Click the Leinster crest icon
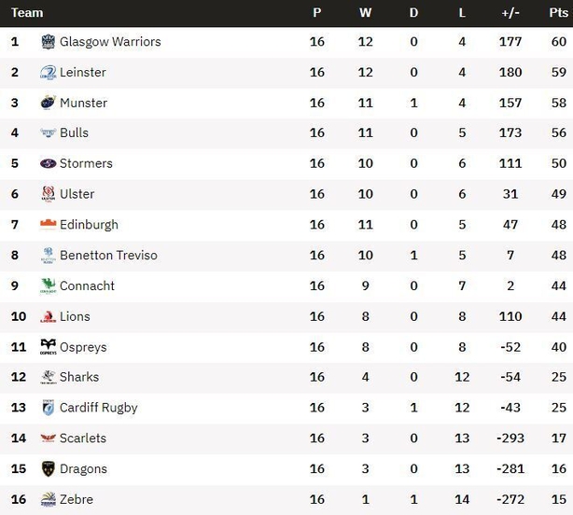This screenshot has height=515, width=573. [x=48, y=73]
